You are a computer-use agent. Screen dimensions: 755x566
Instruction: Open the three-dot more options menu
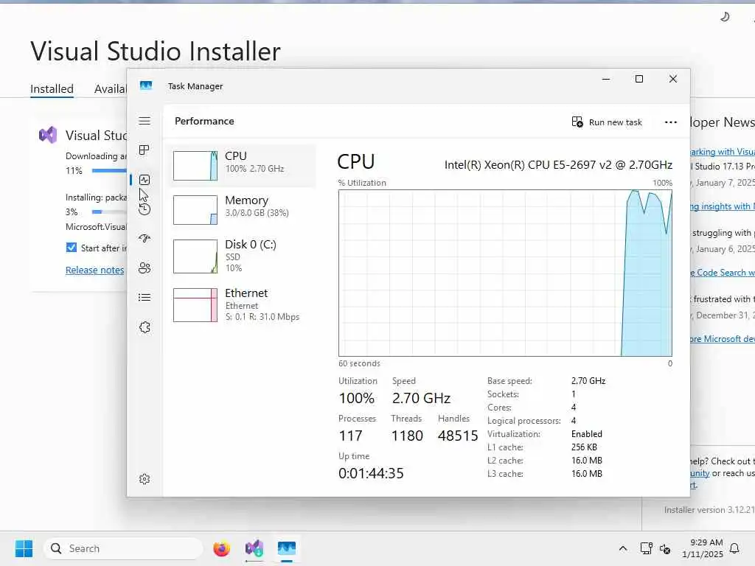[671, 122]
